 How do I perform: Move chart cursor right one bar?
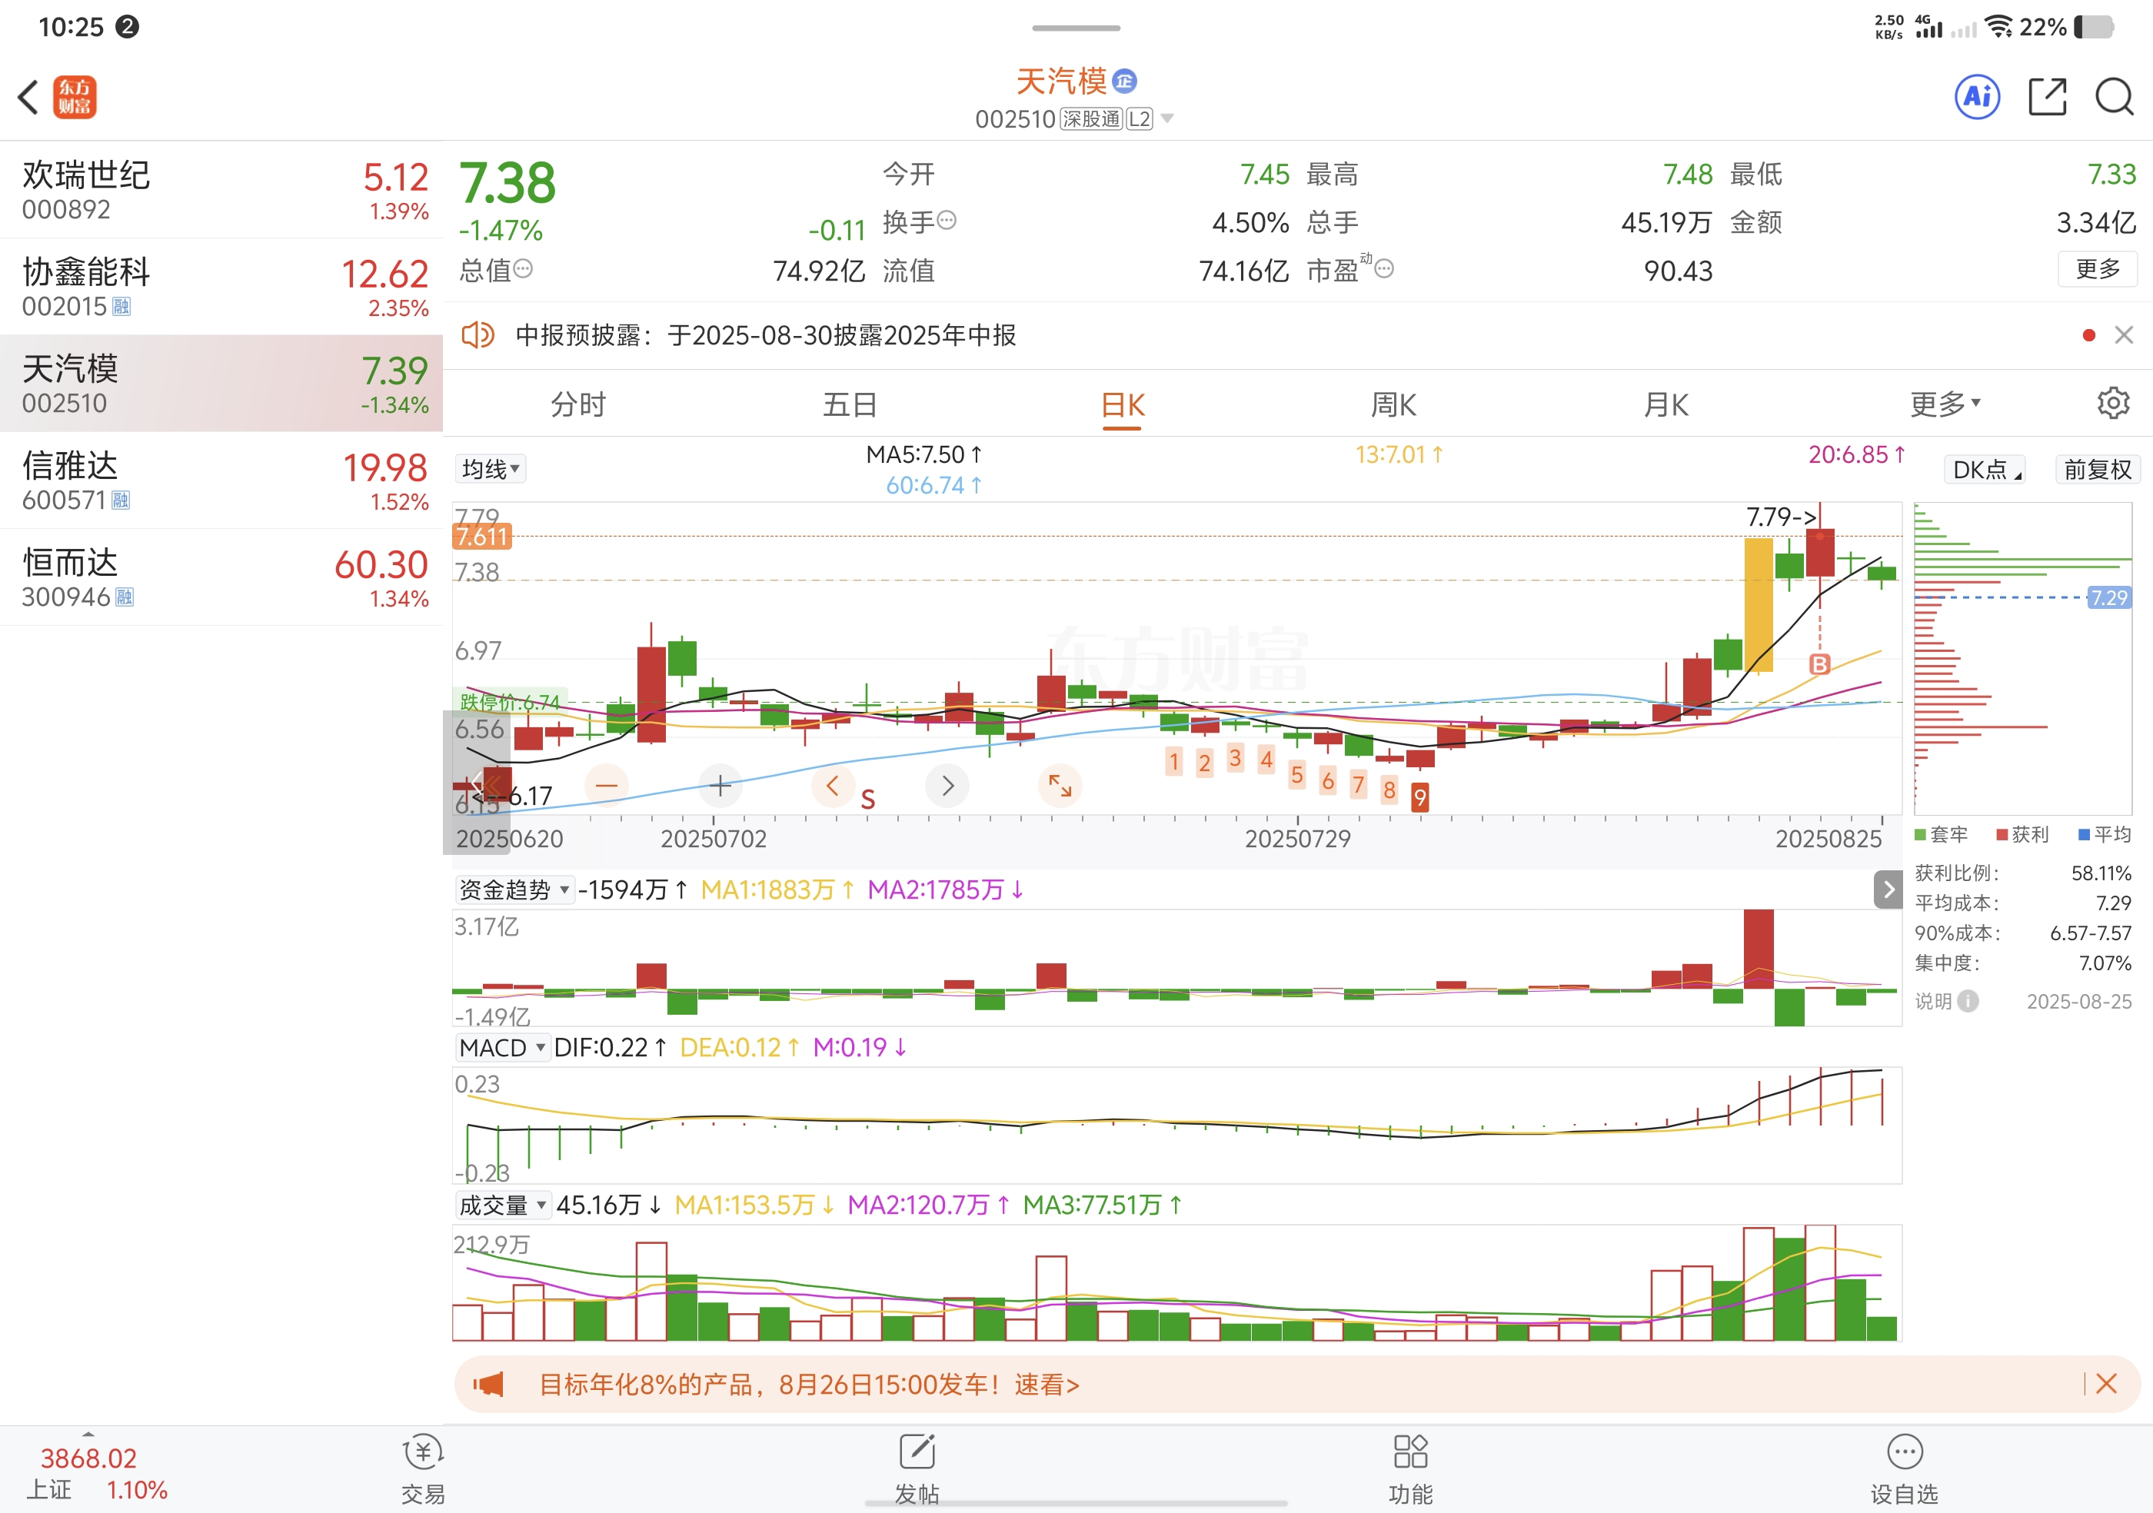(947, 786)
